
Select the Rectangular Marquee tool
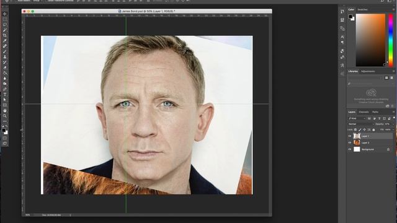(x=5, y=19)
